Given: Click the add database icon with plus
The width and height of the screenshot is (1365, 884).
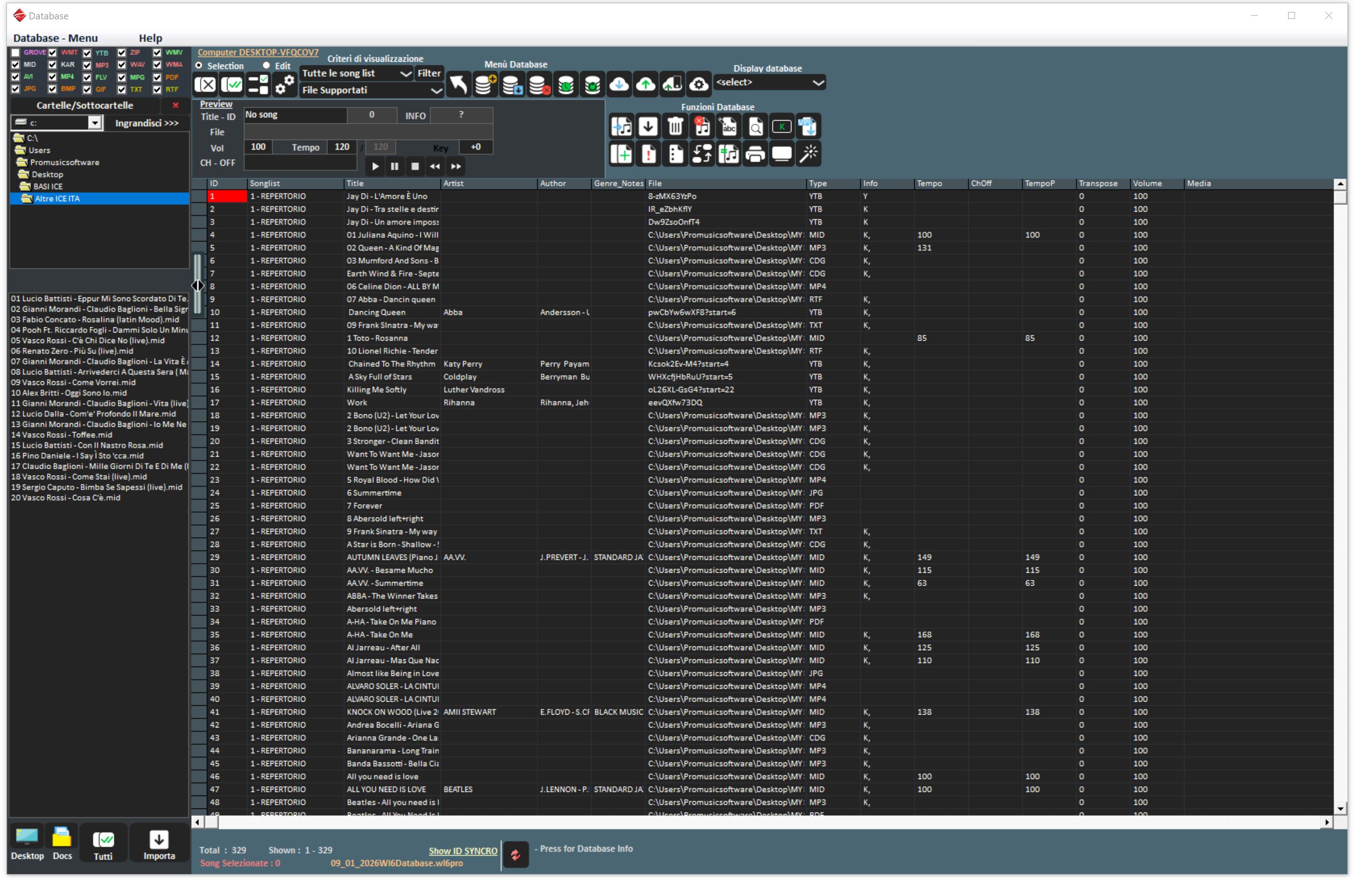Looking at the screenshot, I should pos(485,85).
